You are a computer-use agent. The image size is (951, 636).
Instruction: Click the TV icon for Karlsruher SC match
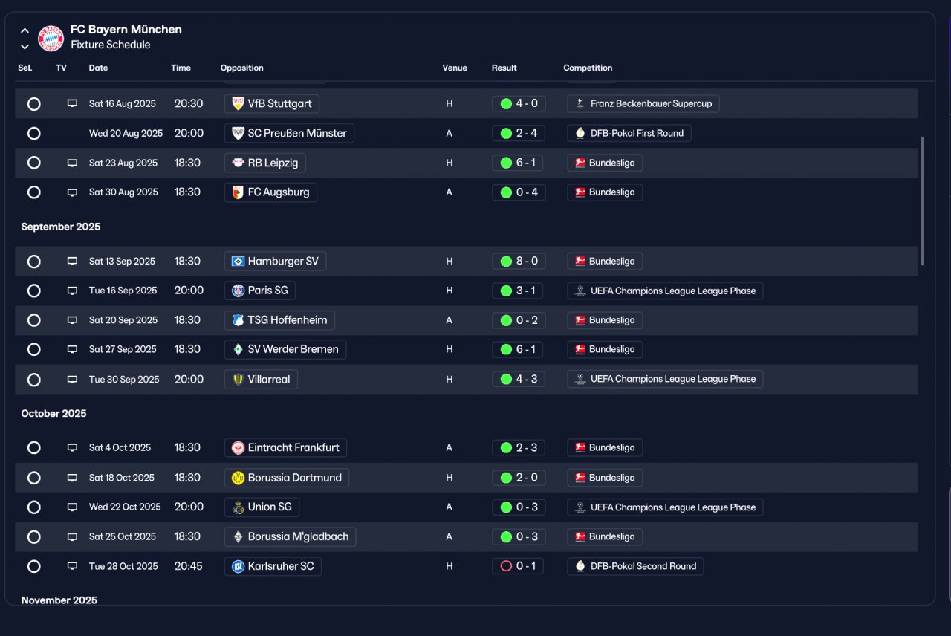[72, 566]
